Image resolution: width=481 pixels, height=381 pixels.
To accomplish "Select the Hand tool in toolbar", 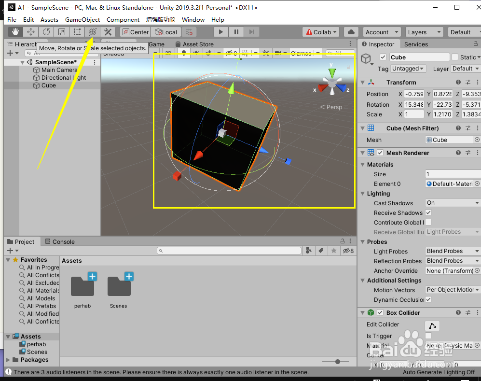I will click(x=15, y=32).
